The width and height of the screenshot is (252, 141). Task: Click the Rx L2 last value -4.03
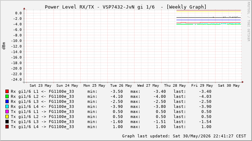click(x=205, y=96)
